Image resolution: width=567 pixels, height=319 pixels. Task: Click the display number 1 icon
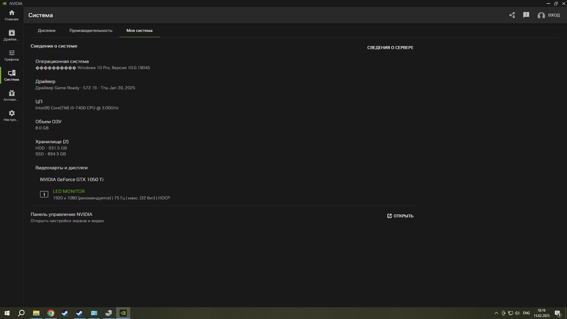44,194
